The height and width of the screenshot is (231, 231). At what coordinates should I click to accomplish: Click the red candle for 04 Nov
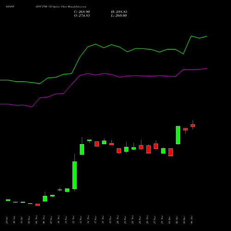coord(37,205)
